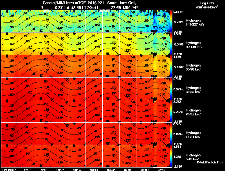Click the 2.752 color scale maximum
Screen dimensions: 225x171
coord(177,102)
